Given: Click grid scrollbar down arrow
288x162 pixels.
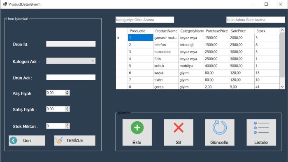Looking at the screenshot, I should pos(282,87).
